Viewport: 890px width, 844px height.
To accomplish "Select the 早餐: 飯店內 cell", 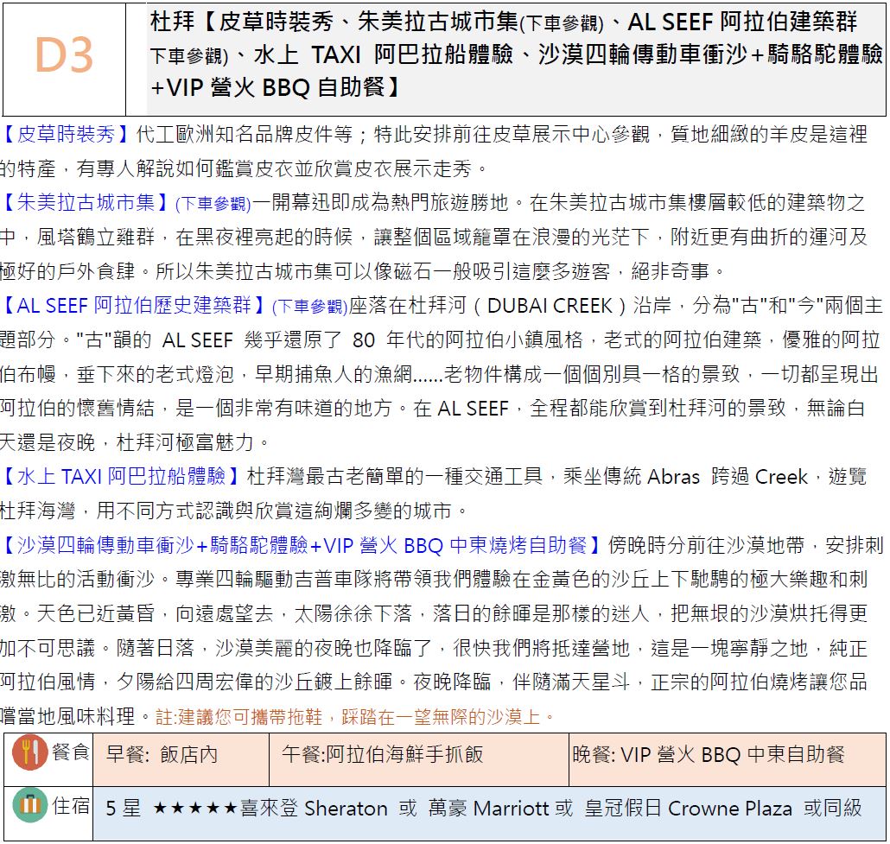I will [x=162, y=754].
